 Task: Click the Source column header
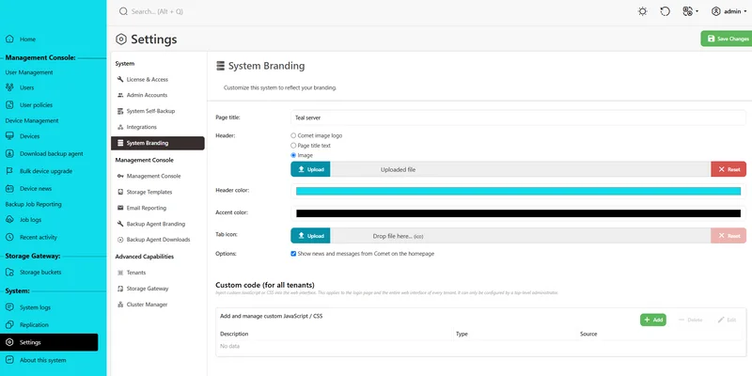tap(588, 334)
